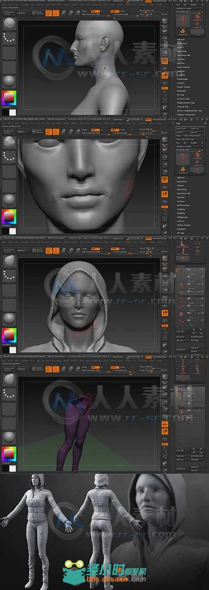Toggle Edit mode in the purple legs window
Screen dimensions: 209x590
pyautogui.click(x=49, y=368)
